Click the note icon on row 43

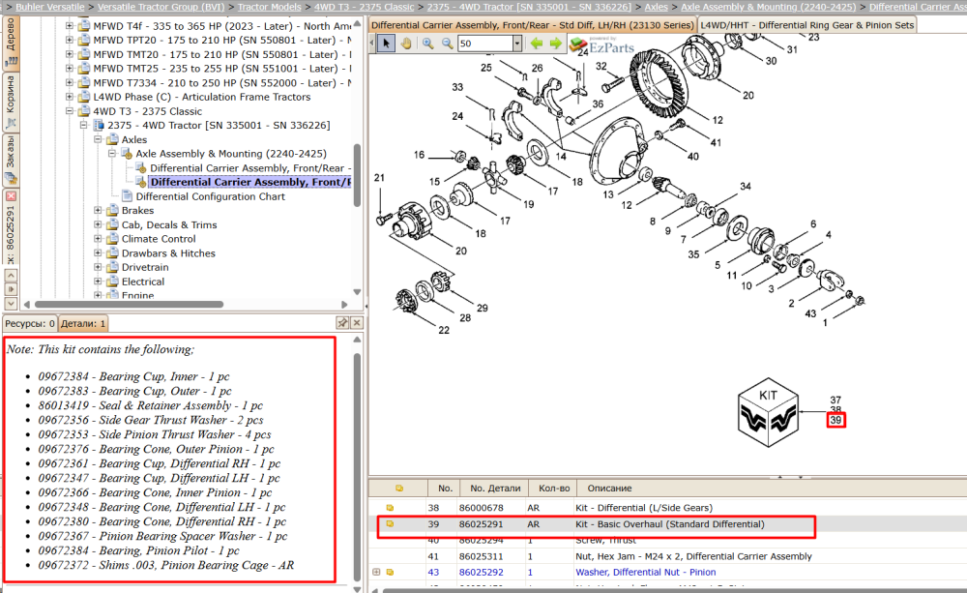[390, 572]
